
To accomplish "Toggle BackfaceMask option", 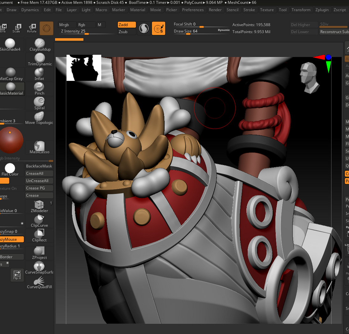I will pos(39,166).
